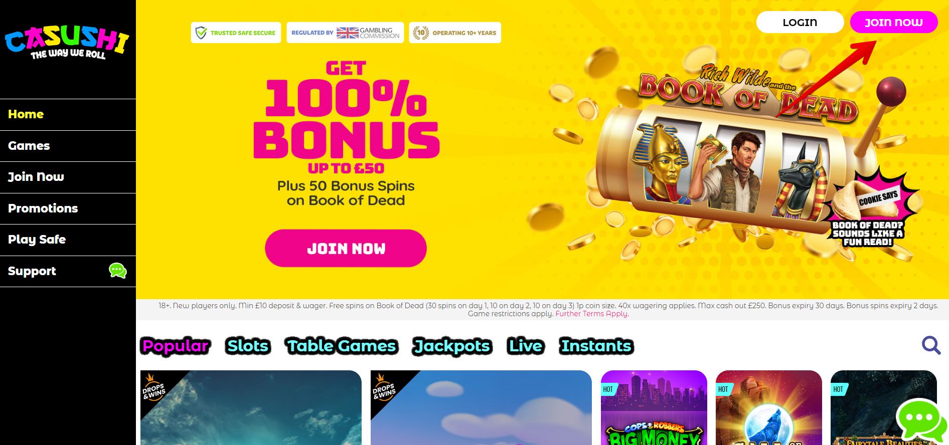The width and height of the screenshot is (949, 445).
Task: Click the Casushi logo
Action: (67, 43)
